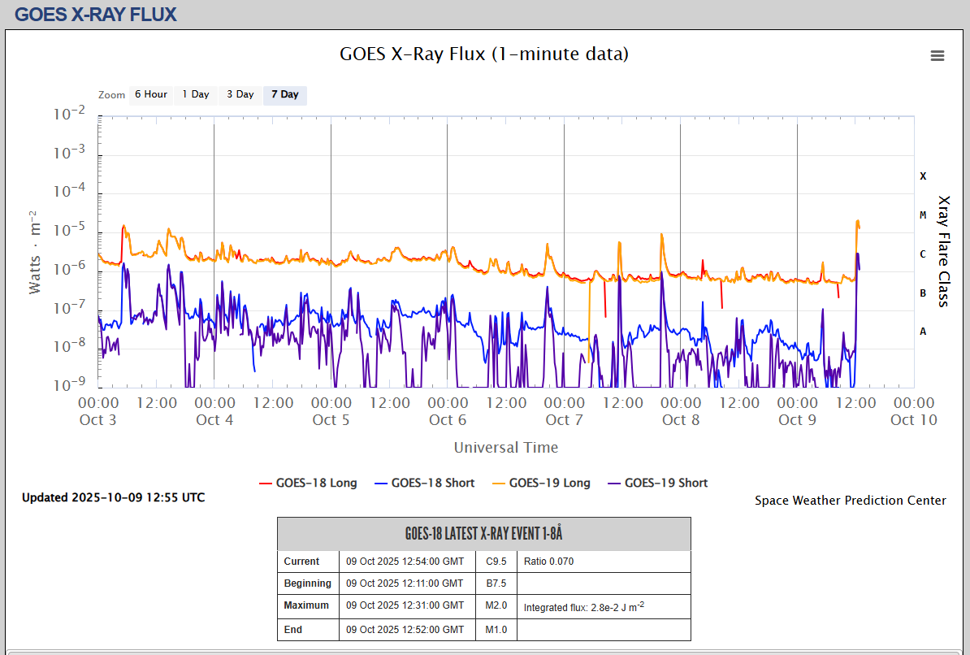The height and width of the screenshot is (655, 970).
Task: Click the orange GOES-19 Long legend line
Action: tap(496, 484)
